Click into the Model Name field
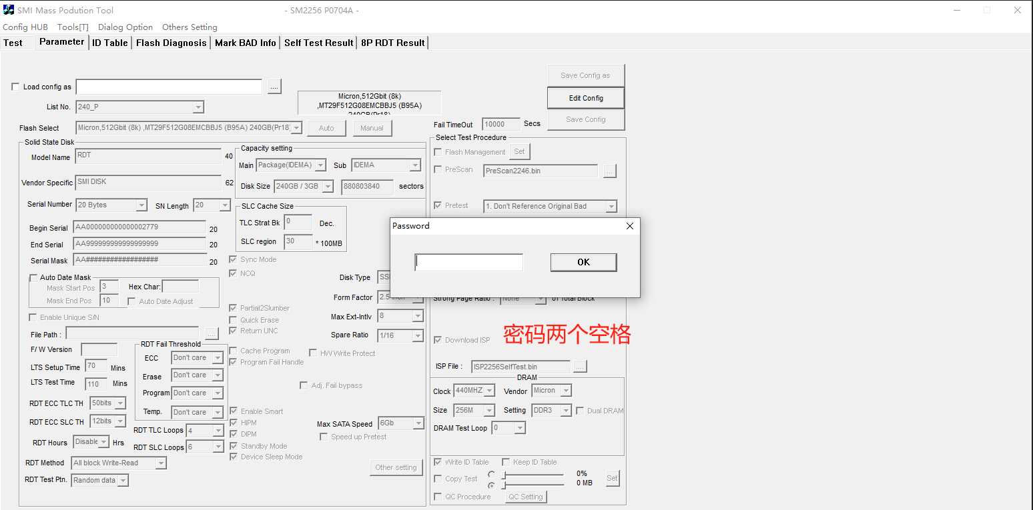Screen dimensions: 1033x510 148,157
